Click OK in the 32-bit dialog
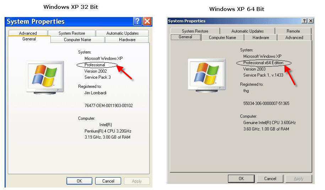Screen dimensions: 325x190 pyautogui.click(x=79, y=181)
